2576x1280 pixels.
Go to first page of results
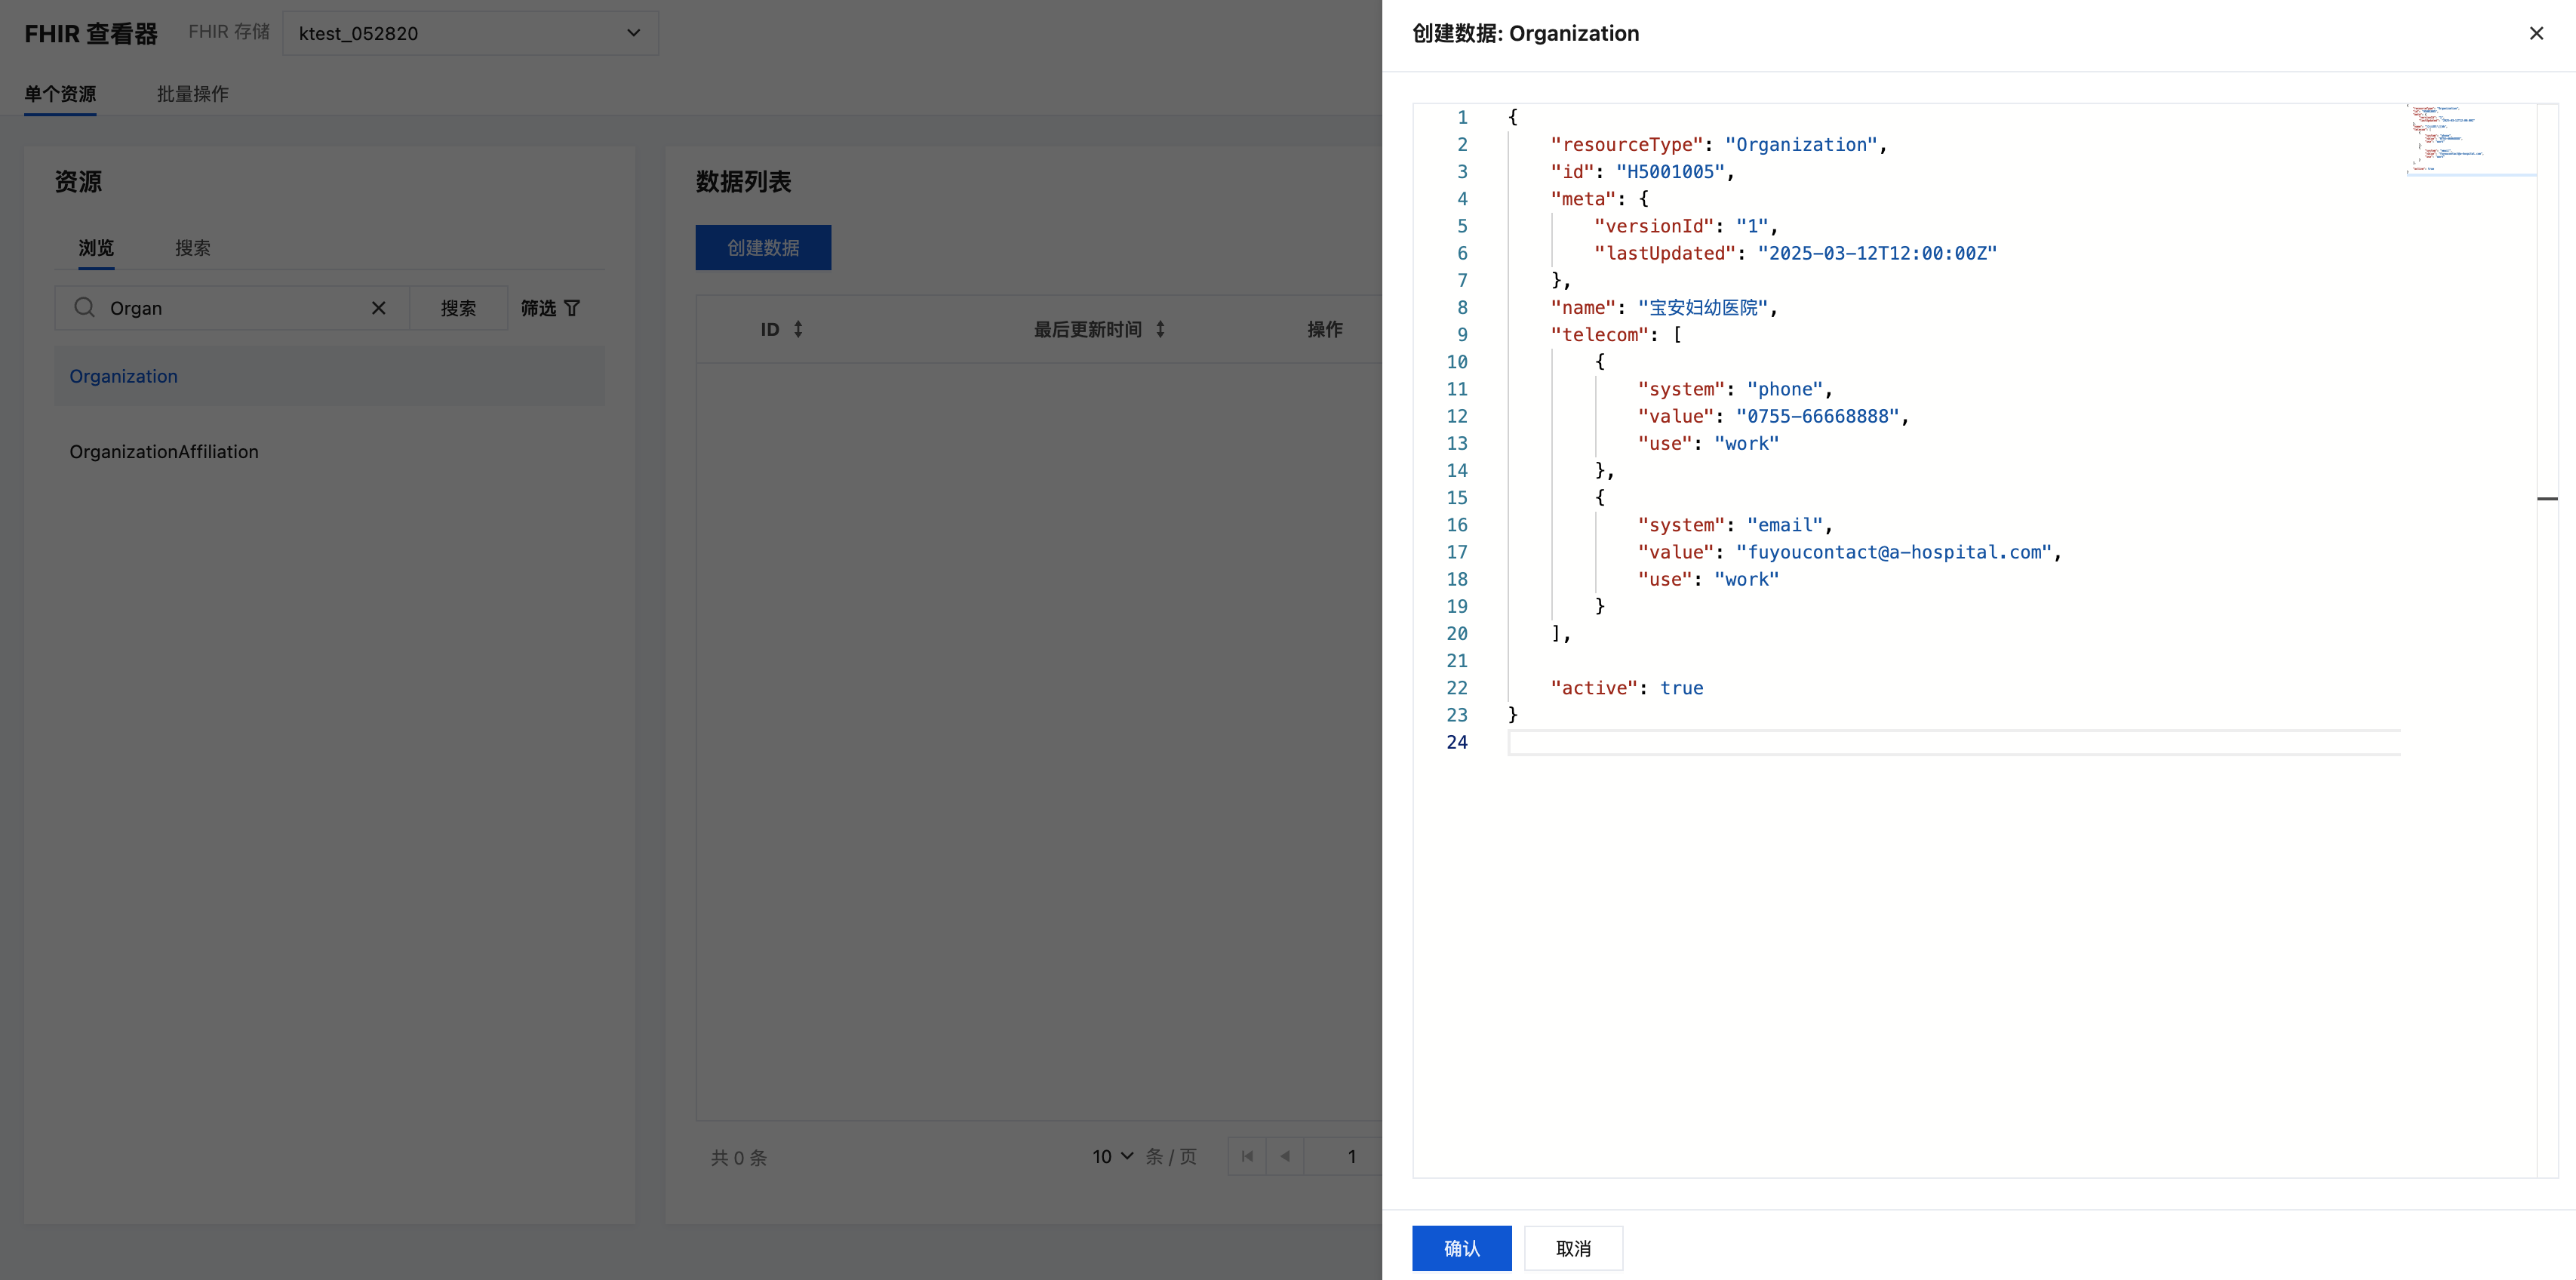click(x=1247, y=1156)
